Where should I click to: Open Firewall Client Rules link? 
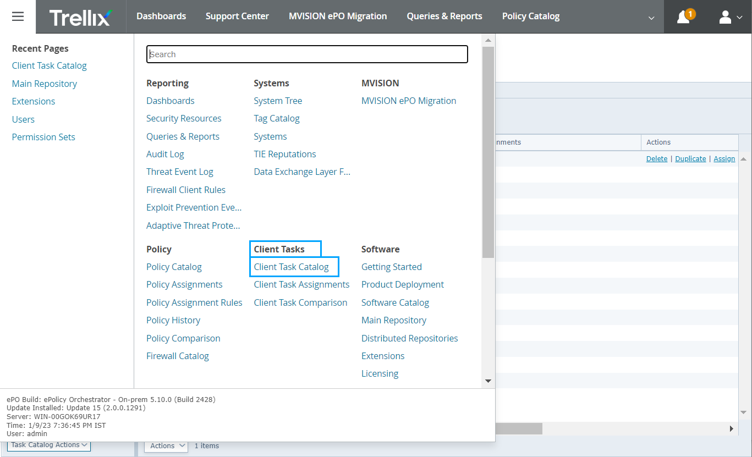[186, 190]
